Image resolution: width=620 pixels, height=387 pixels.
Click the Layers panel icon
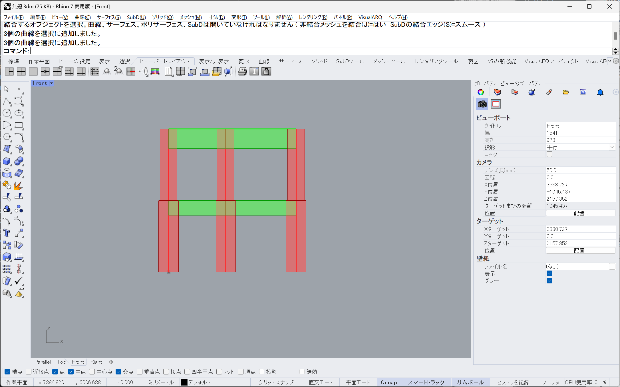click(497, 92)
